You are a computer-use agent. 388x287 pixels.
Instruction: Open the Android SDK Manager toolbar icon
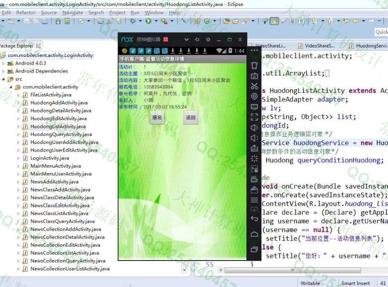tap(58, 21)
